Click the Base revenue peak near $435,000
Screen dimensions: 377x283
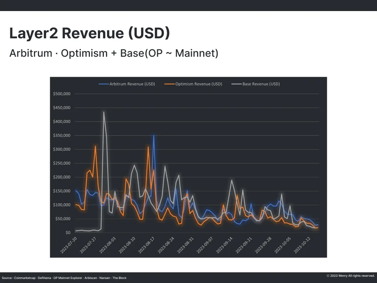pos(103,112)
